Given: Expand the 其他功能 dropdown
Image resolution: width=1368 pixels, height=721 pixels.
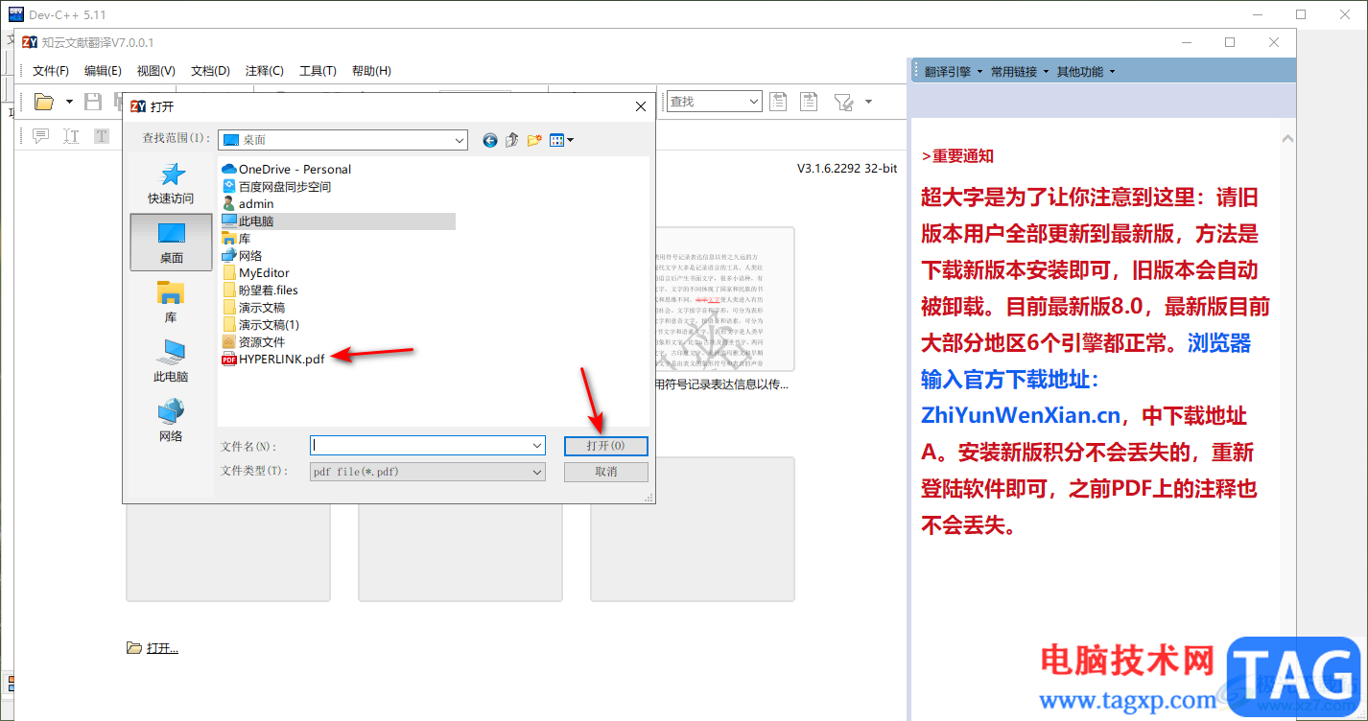Looking at the screenshot, I should [x=1086, y=72].
